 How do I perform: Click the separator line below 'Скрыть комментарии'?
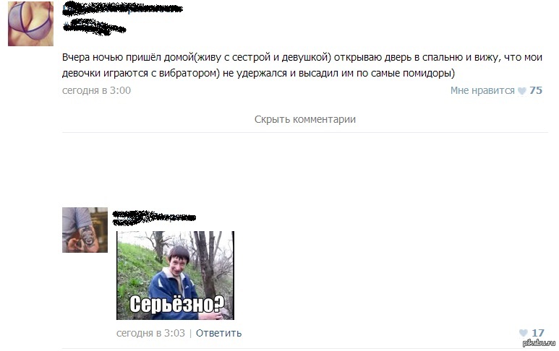305,132
